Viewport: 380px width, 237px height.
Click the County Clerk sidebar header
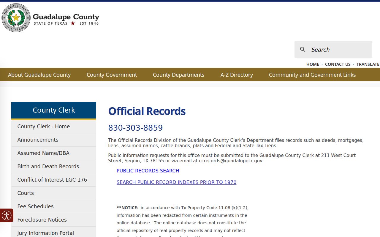(x=54, y=110)
